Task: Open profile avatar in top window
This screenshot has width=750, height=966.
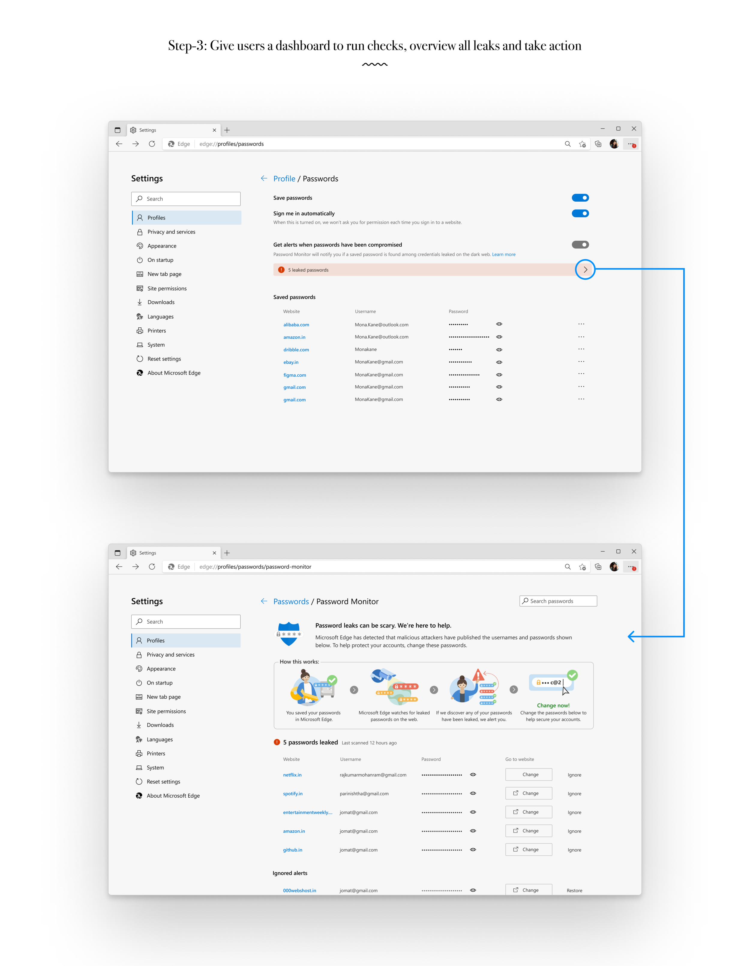Action: (x=614, y=144)
